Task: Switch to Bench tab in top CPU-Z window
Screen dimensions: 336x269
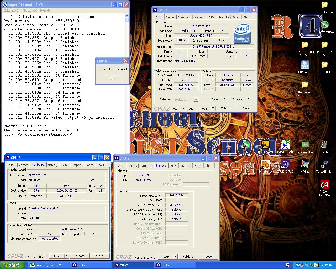Action: pos(236,17)
